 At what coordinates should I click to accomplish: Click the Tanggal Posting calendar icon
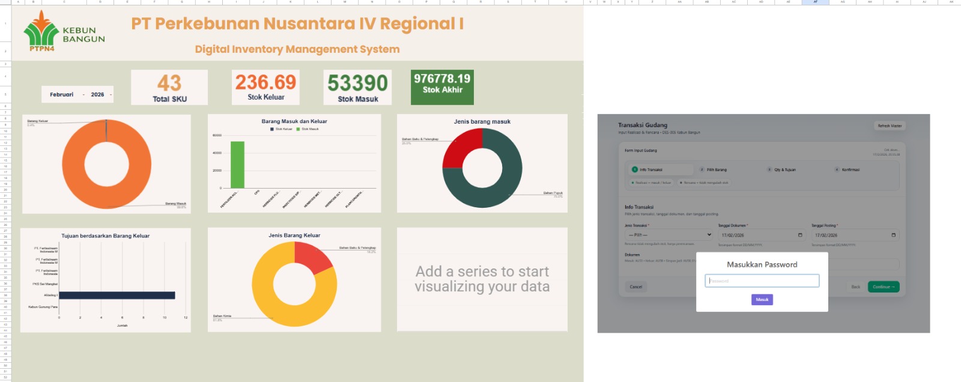pyautogui.click(x=893, y=235)
